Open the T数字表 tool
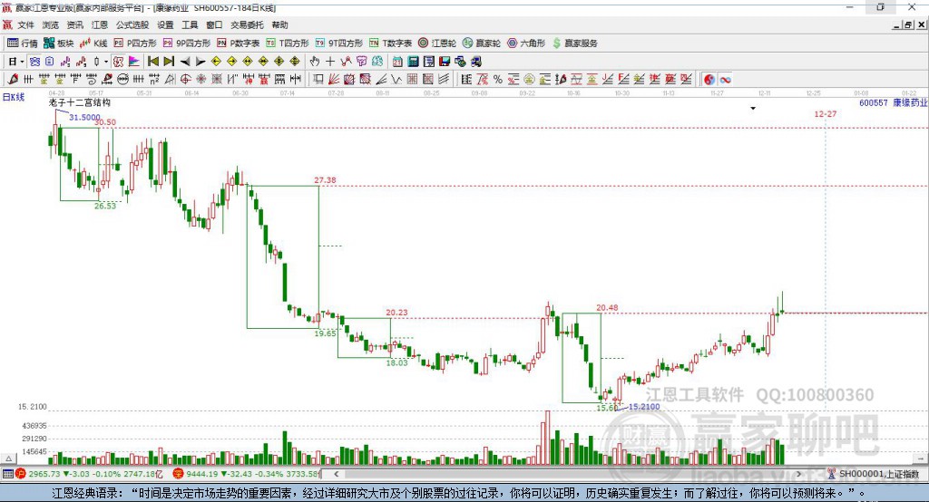Screen dimensions: 929x502 click(390, 43)
